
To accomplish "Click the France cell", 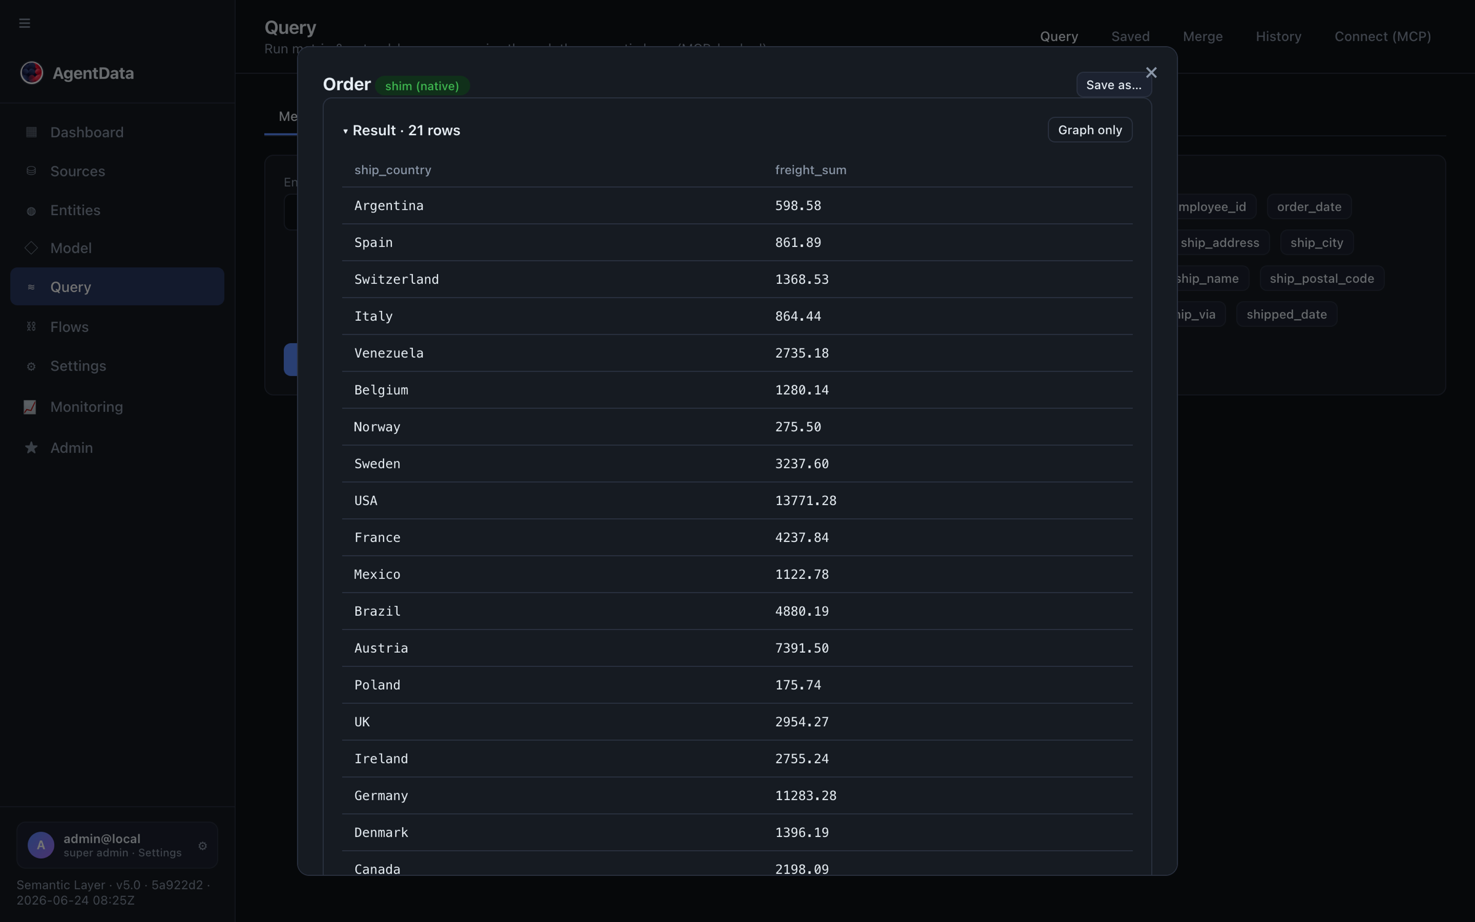I will [377, 537].
